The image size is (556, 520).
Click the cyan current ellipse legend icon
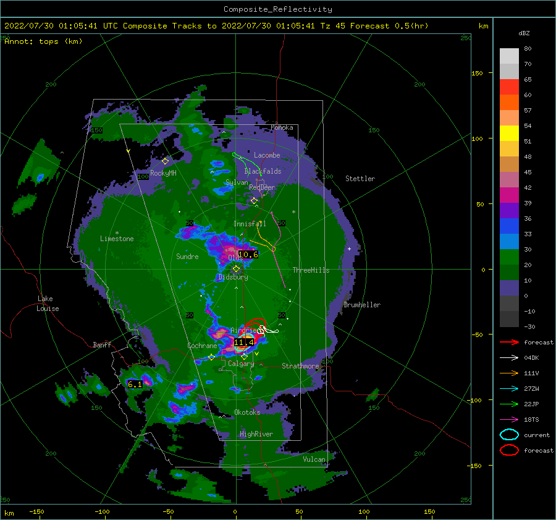[509, 435]
